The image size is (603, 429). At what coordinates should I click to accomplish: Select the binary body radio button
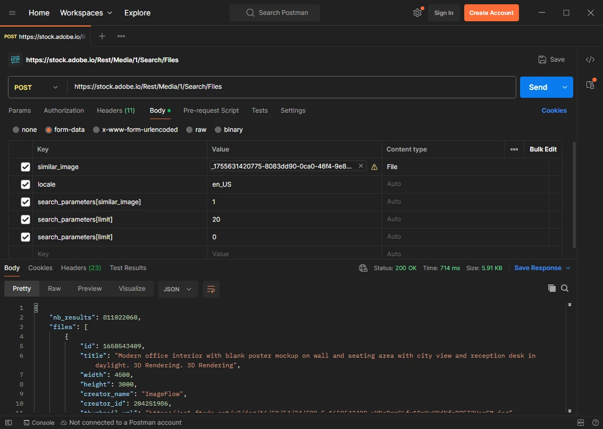tap(218, 130)
